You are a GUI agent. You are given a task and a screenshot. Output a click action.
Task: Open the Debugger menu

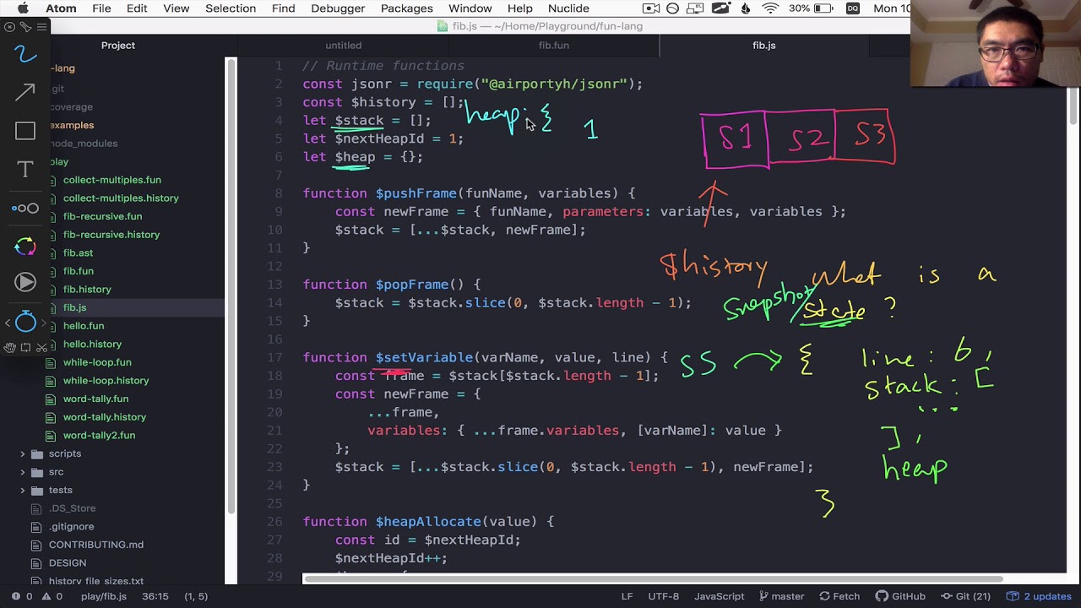(x=338, y=8)
